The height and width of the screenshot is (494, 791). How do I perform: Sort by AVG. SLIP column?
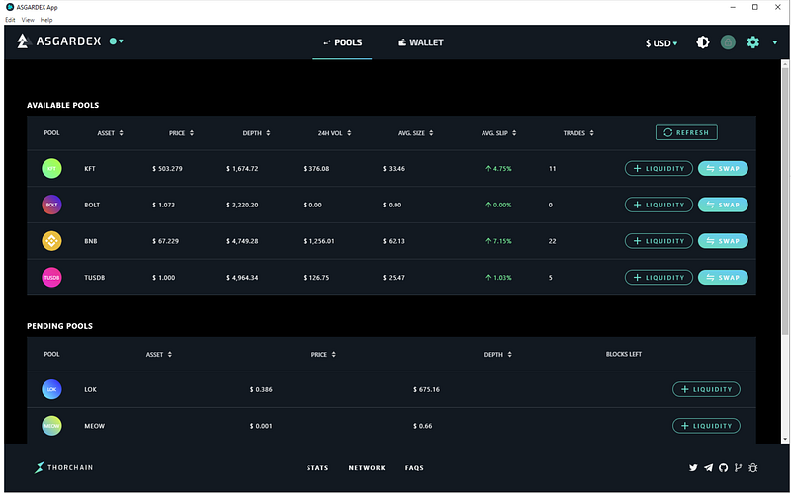pyautogui.click(x=498, y=133)
